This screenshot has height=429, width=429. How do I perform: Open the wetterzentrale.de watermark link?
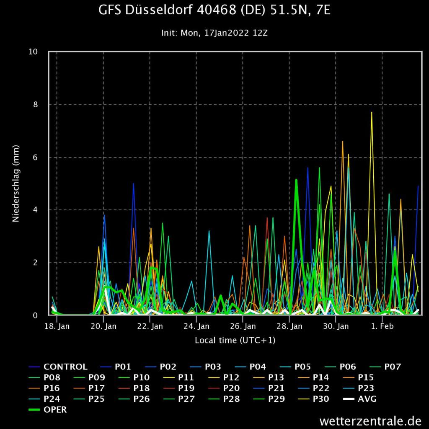tap(370, 420)
